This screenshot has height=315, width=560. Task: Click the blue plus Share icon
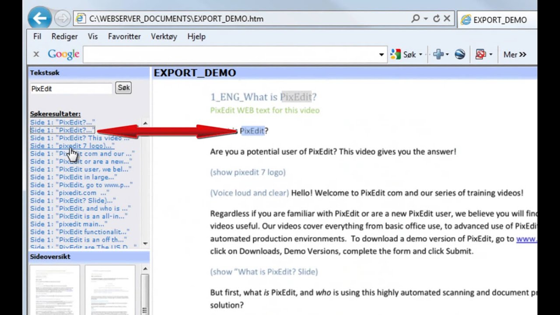[x=438, y=54]
